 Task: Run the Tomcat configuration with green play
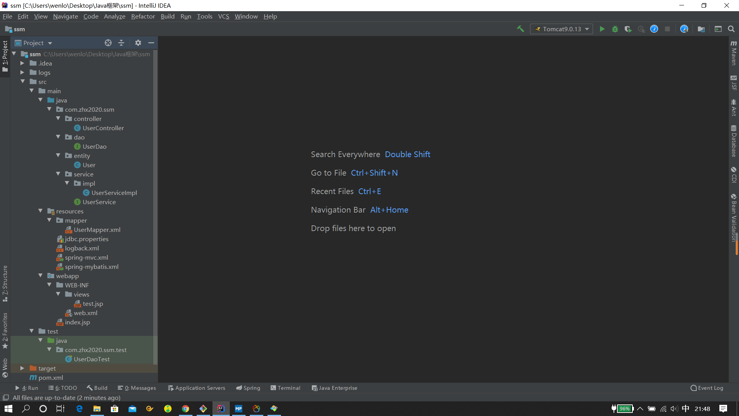[x=602, y=29]
